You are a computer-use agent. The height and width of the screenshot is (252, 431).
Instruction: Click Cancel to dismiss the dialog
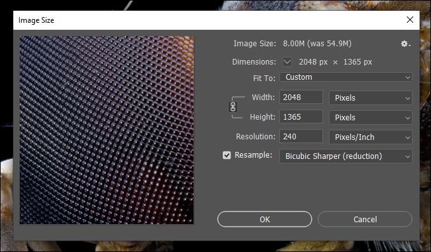click(365, 219)
